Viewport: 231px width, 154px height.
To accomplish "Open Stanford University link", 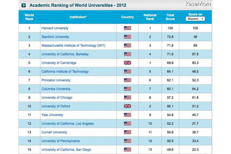I will [55, 37].
